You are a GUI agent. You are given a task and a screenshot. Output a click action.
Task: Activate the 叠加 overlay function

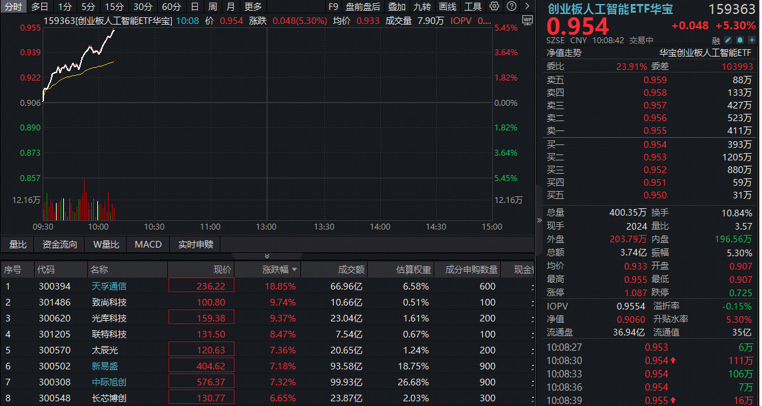(396, 6)
